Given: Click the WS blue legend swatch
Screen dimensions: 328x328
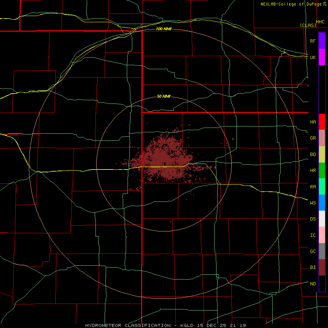Looking at the screenshot, I should pos(322,203).
